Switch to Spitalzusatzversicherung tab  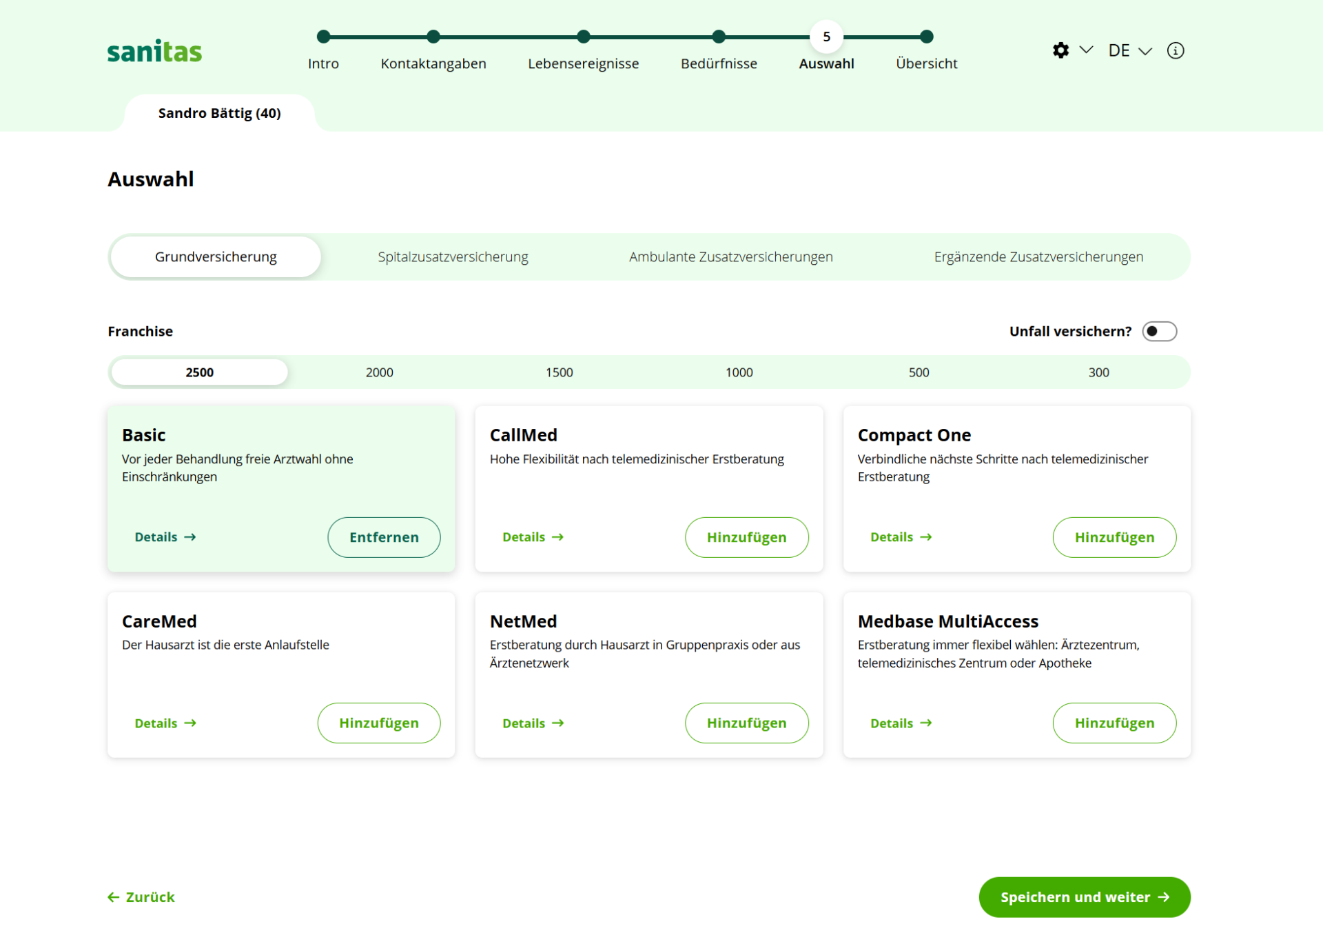[x=453, y=257]
